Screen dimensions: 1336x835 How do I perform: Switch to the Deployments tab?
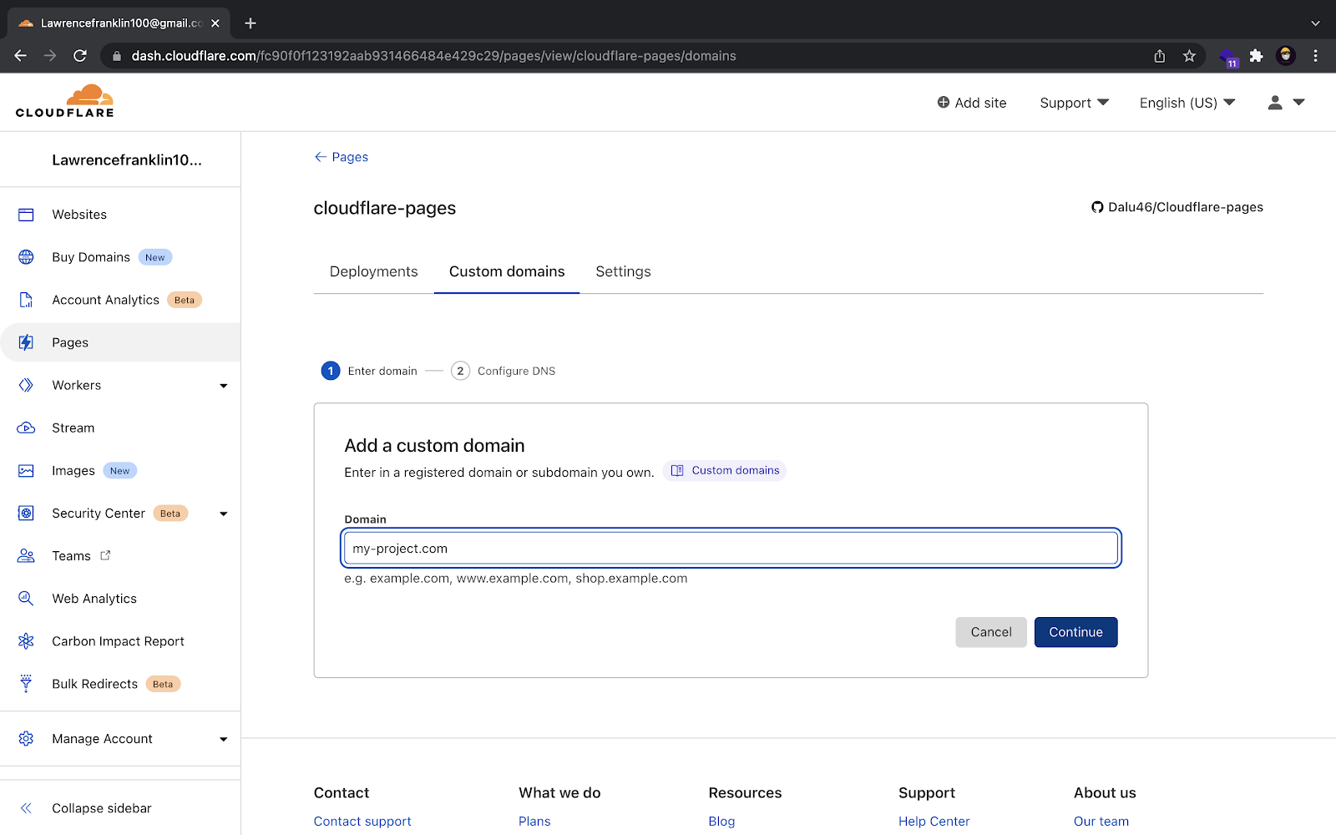click(373, 271)
